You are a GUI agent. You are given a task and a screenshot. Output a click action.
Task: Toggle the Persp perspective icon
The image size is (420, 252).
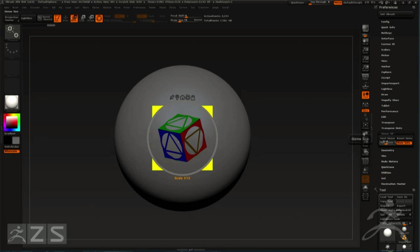[365, 77]
